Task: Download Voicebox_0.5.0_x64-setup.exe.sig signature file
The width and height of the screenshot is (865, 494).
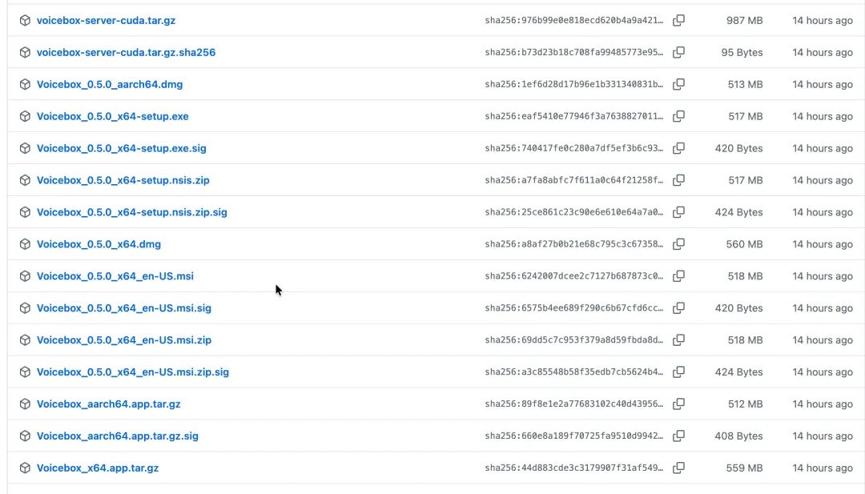Action: [x=122, y=148]
